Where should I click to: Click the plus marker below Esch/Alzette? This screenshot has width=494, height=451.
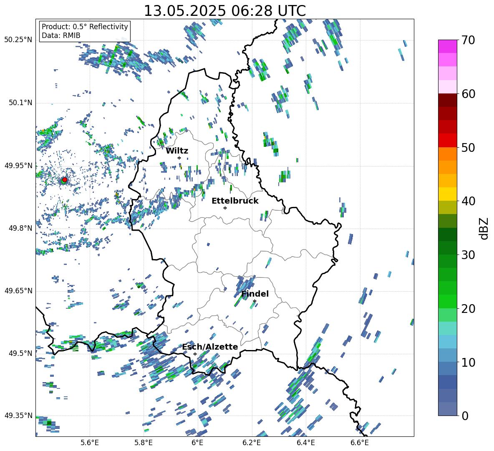click(x=195, y=354)
